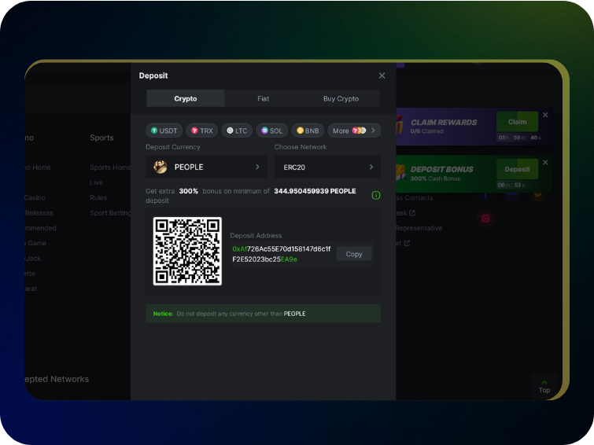Open the Instagram icon

pyautogui.click(x=485, y=219)
